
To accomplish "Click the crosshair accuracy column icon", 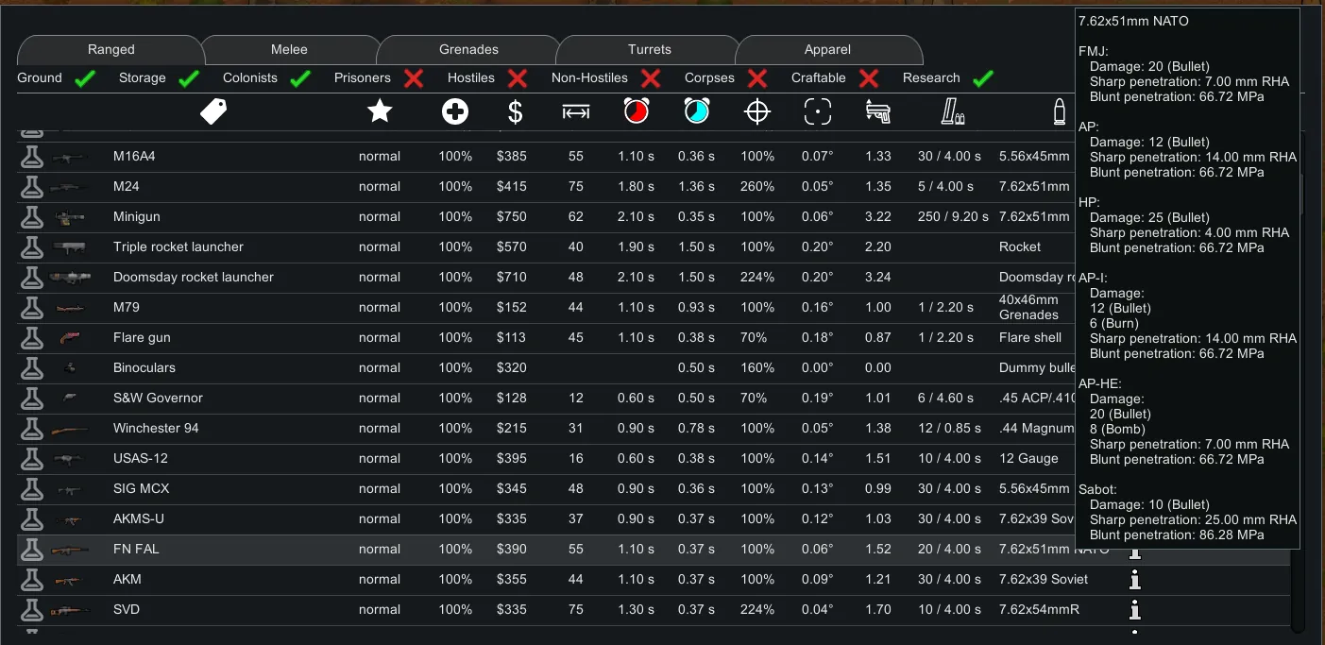I will point(757,112).
